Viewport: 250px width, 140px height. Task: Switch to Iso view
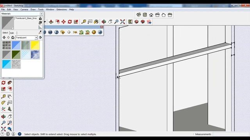[x=139, y=15]
